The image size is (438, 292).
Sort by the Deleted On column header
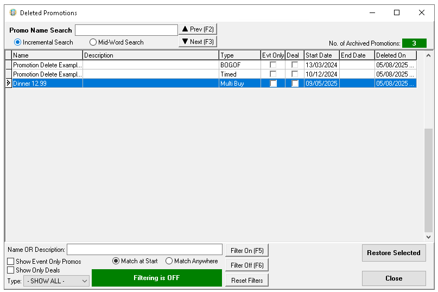point(395,55)
